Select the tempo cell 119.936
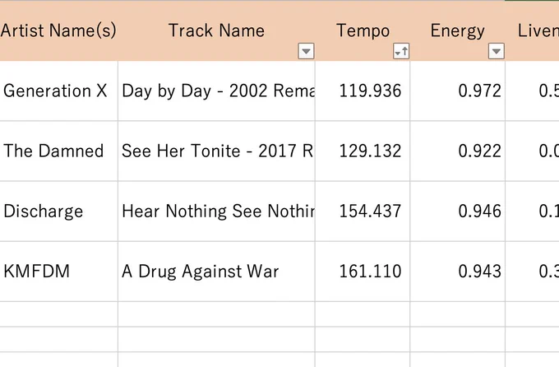 pos(363,91)
